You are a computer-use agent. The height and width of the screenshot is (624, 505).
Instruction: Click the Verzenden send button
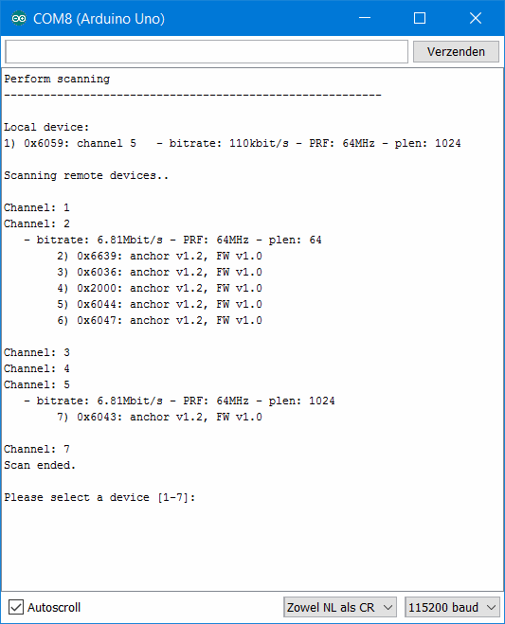[456, 52]
